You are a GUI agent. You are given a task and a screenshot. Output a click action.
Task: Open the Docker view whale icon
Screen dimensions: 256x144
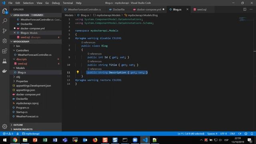tap(5, 71)
